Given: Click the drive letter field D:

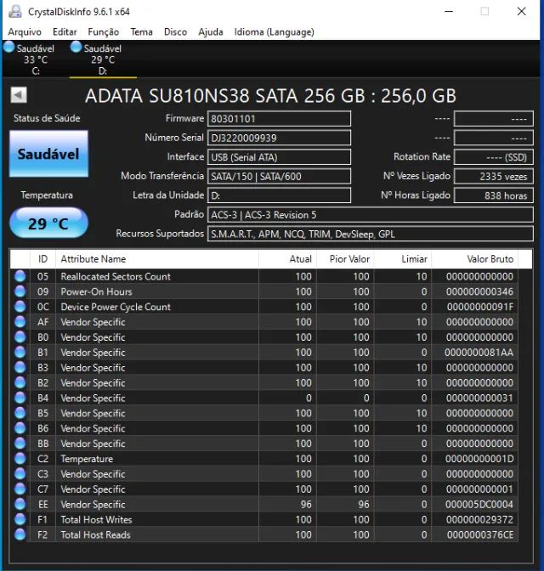Looking at the screenshot, I should tap(279, 195).
